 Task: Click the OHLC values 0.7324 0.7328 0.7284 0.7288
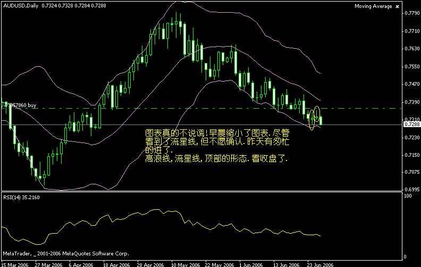point(74,6)
